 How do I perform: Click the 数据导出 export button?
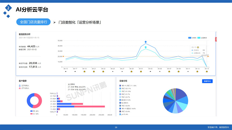(207, 81)
